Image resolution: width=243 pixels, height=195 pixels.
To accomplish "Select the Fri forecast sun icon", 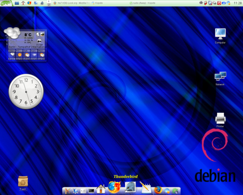I will point(19,55).
